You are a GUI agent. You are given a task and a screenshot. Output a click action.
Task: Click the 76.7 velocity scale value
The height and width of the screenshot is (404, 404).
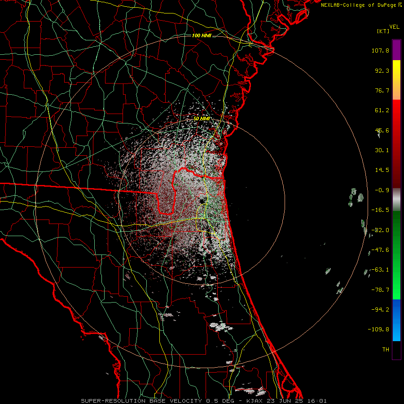click(x=382, y=90)
